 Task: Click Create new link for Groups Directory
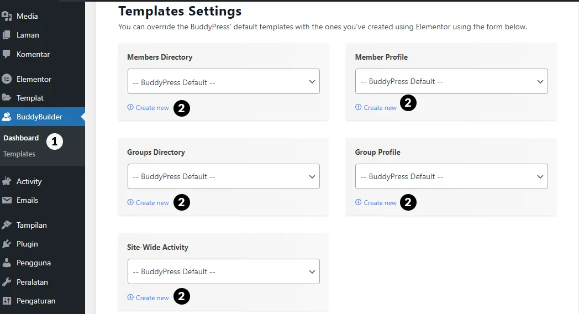(x=148, y=202)
